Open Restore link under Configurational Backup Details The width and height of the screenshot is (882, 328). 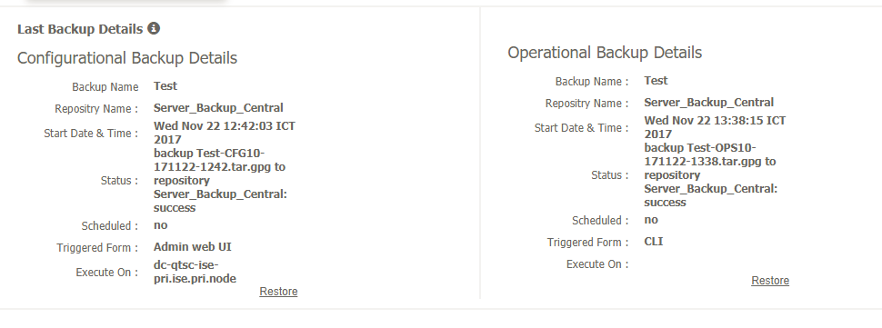click(x=278, y=292)
